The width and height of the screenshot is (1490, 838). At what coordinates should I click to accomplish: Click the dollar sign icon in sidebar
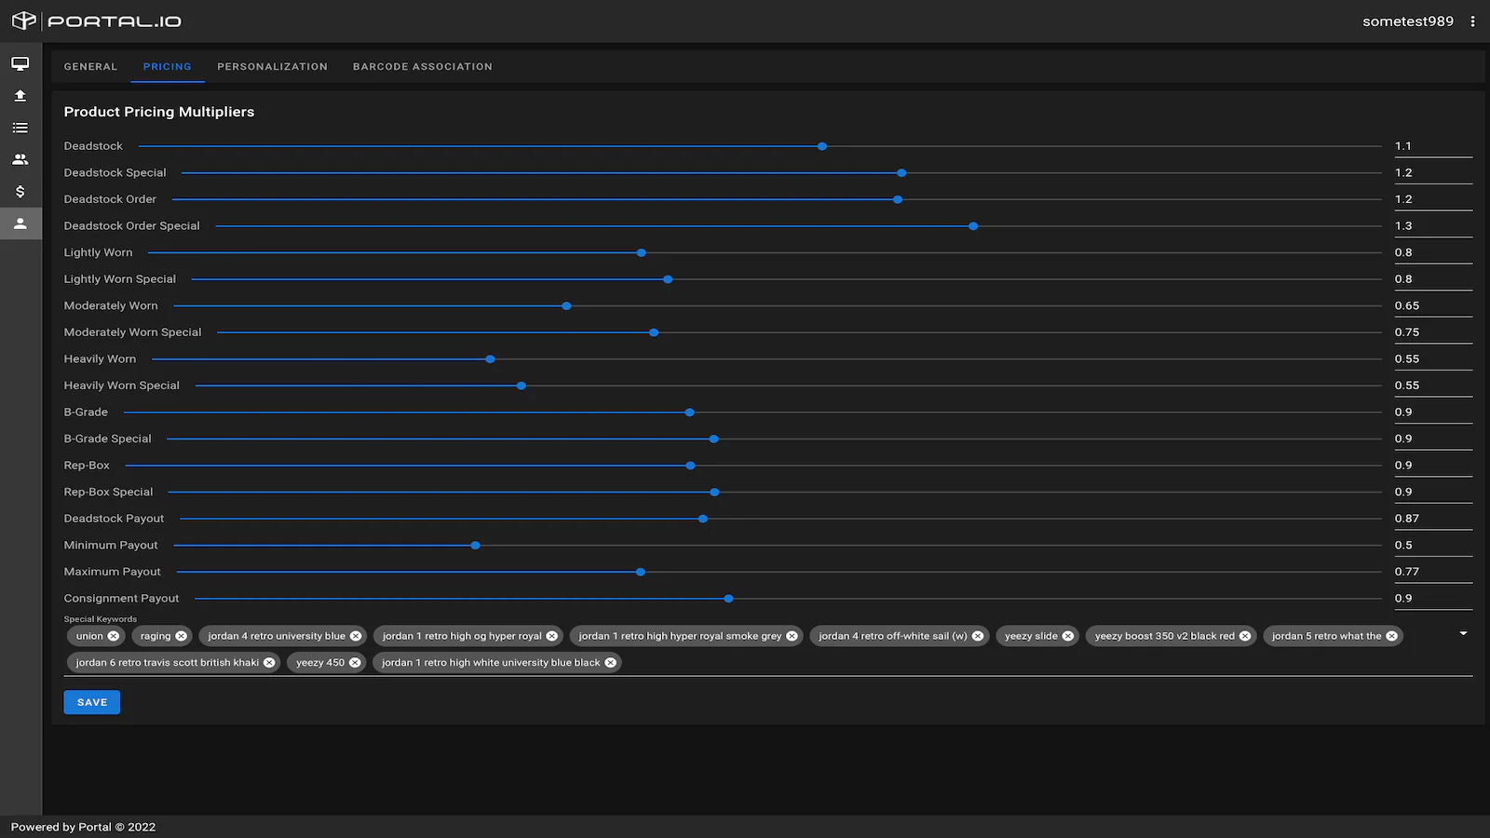[x=20, y=192]
